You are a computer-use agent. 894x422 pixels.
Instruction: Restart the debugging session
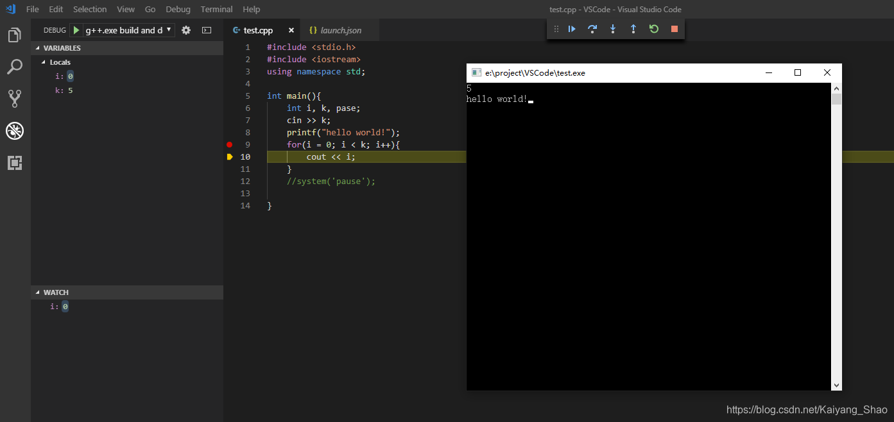pyautogui.click(x=654, y=29)
